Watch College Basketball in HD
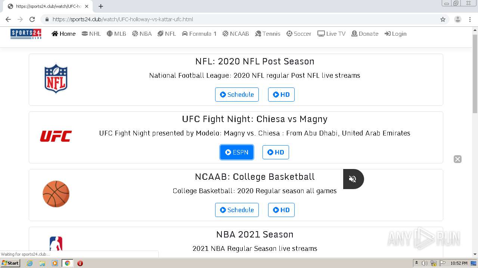478x268 pixels. 281,210
